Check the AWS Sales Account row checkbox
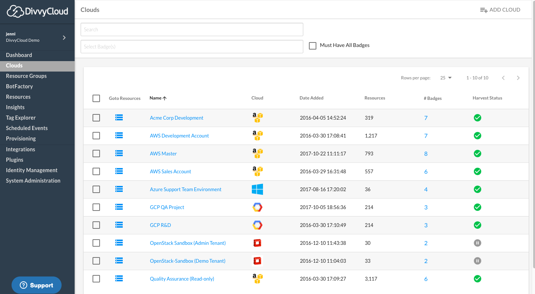This screenshot has width=535, height=294. click(x=96, y=171)
